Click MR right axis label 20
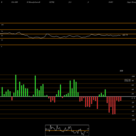Screen dimensions: 136x136 133,94
